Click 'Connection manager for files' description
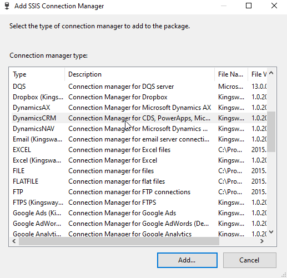The image size is (287, 278). (111, 171)
